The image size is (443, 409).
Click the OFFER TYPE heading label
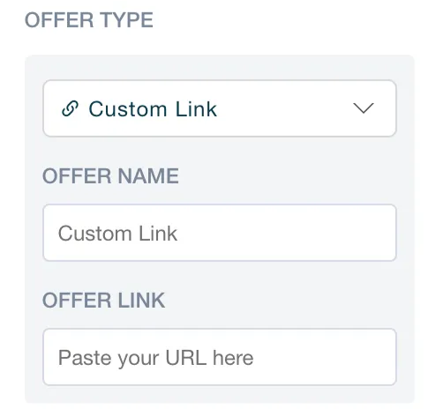[89, 20]
